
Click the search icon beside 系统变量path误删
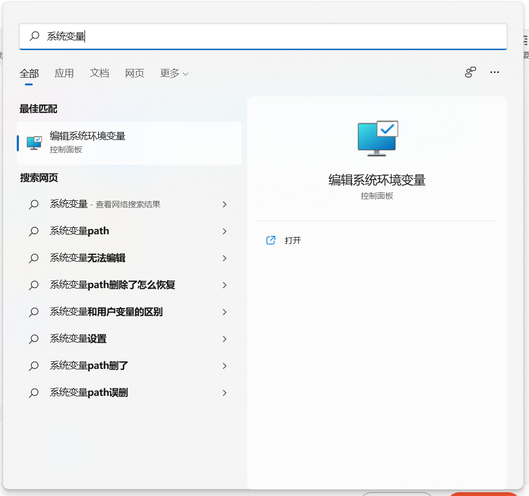click(x=33, y=393)
